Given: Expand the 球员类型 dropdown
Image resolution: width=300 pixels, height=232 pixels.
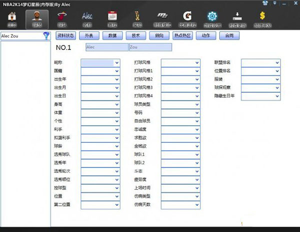Looking at the screenshot, I should [196, 104].
